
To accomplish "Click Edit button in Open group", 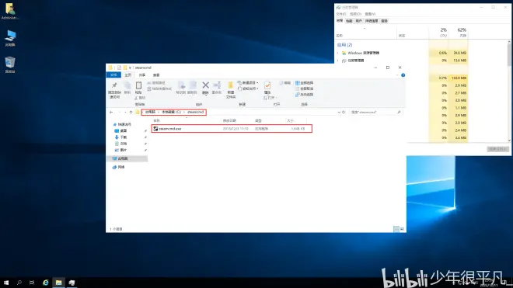I will [285, 83].
